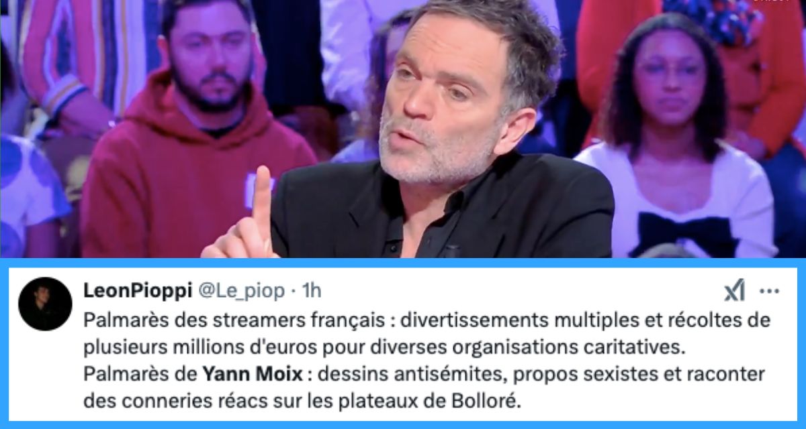Open the three-dot more options menu

coord(768,292)
